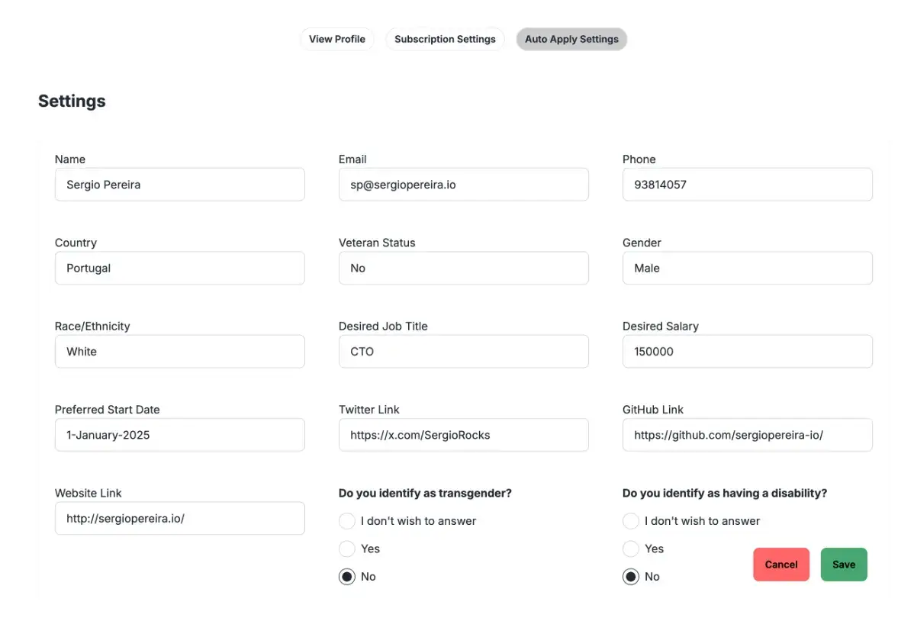Click the Email field containing sp@sergiopereira.io
914x621 pixels.
coord(463,184)
